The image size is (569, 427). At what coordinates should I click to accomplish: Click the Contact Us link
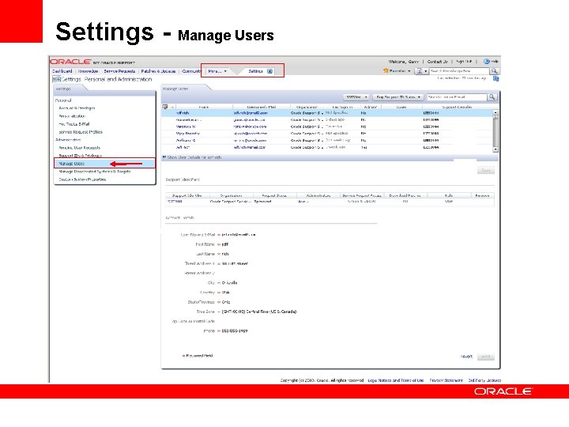[x=437, y=62]
